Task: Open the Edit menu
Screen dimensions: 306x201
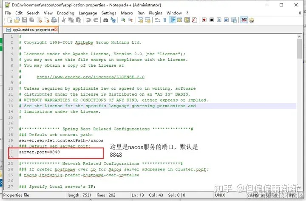Action: click(x=19, y=13)
